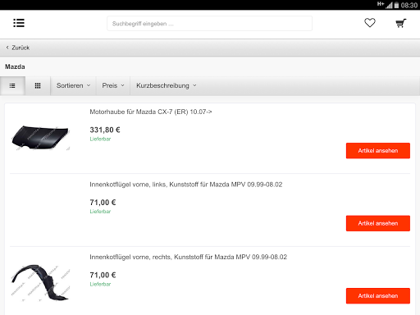Open Innenkotflügel vorne, rechts title link

[x=189, y=257]
